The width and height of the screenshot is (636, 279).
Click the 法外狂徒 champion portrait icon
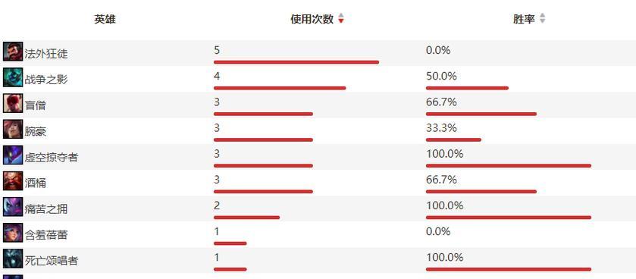tap(13, 52)
